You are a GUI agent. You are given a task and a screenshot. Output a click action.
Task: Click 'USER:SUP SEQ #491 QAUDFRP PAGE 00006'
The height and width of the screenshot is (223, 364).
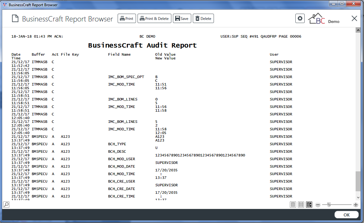(261, 36)
